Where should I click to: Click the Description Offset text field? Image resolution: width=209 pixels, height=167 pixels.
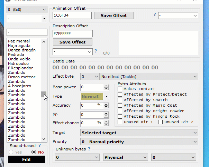(73, 33)
